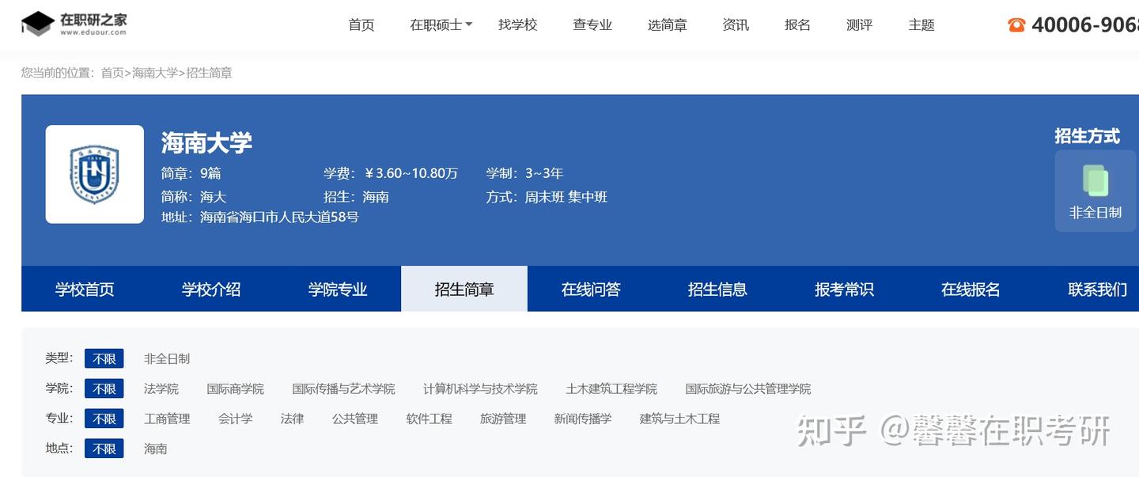
Task: Filter 专业 by 旅游管理
Action: click(x=503, y=418)
